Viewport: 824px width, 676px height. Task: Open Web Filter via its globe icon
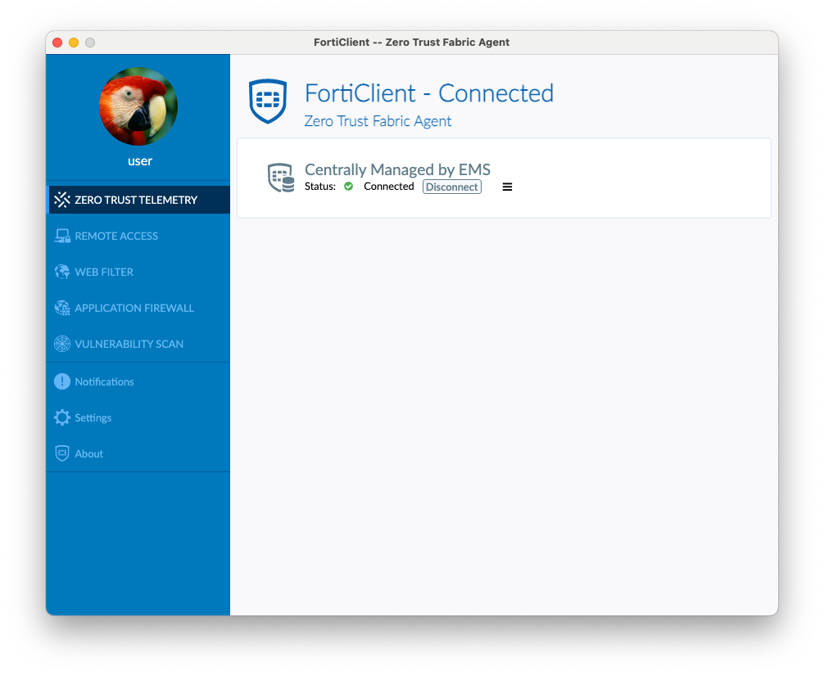[x=62, y=272]
